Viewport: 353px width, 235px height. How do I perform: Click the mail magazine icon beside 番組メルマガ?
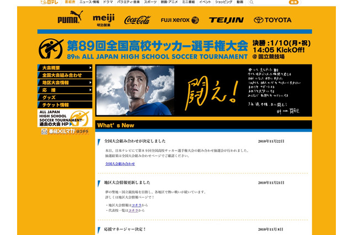[44, 131]
